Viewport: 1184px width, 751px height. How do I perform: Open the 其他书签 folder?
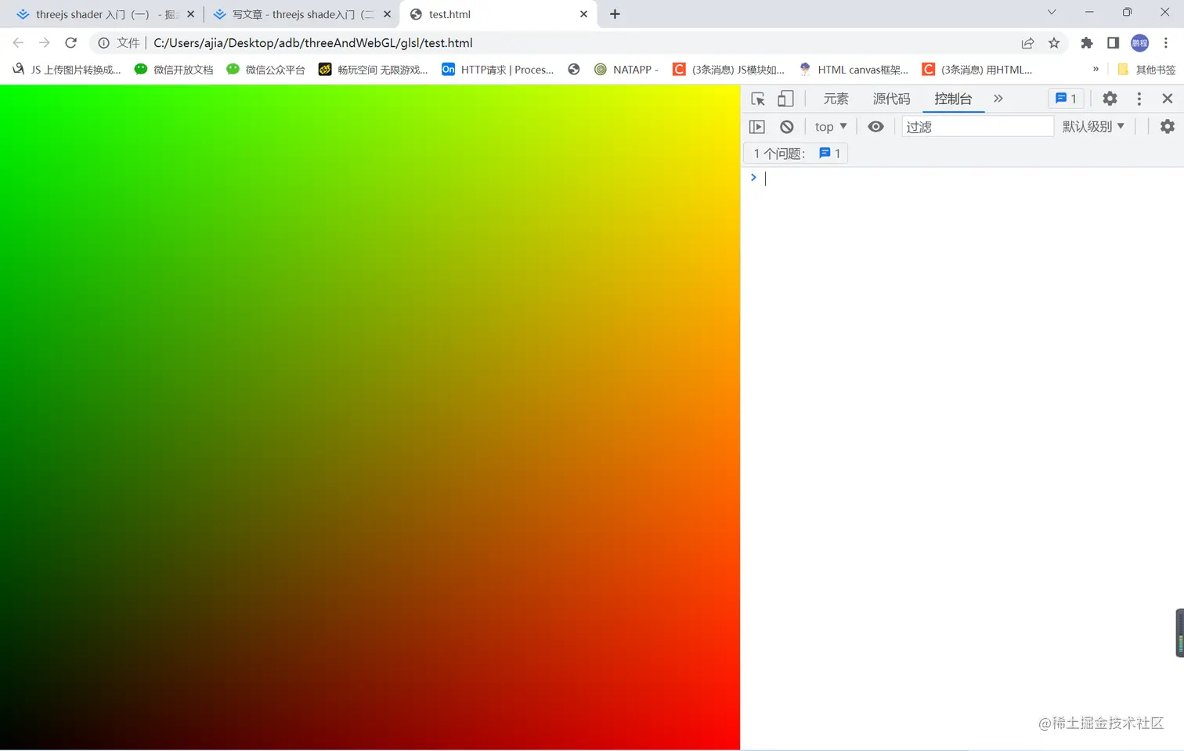point(1146,70)
